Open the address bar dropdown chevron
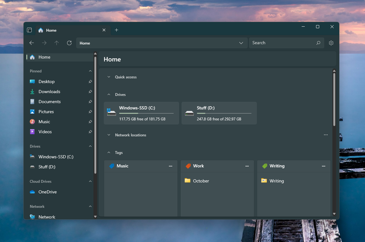 [241, 43]
